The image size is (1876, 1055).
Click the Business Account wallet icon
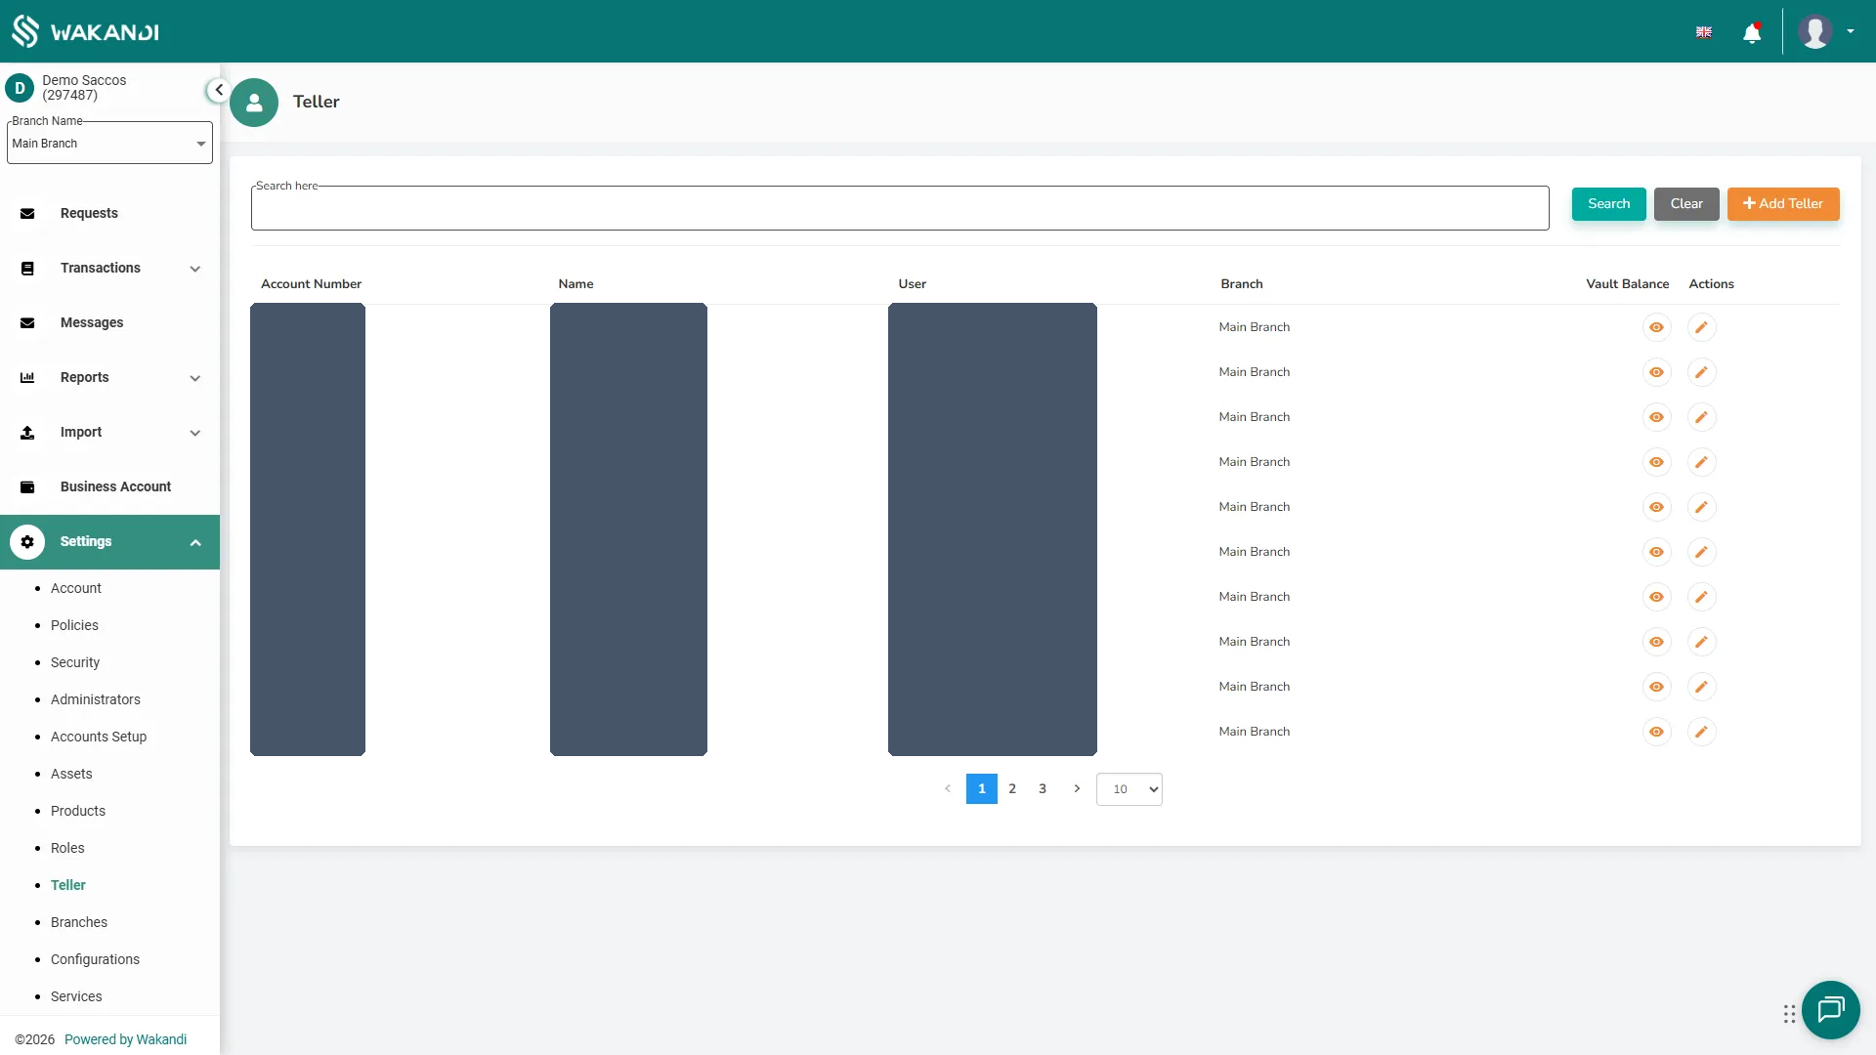pos(27,487)
